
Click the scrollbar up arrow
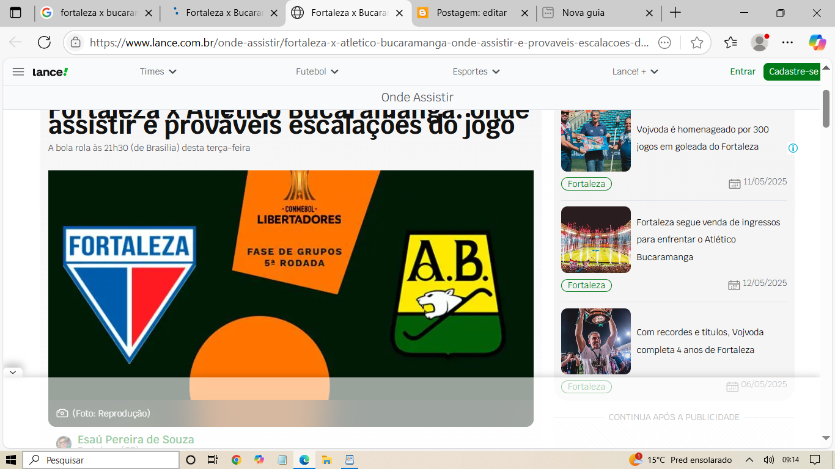coord(826,68)
